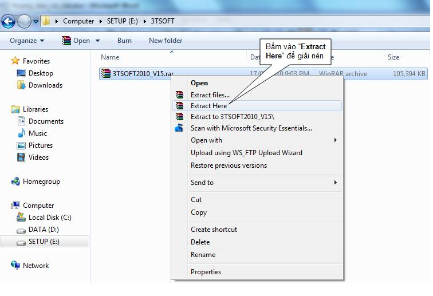The width and height of the screenshot is (433, 296).
Task: Choose Extract to 3TSOFT2010_V15\ menu entry
Action: [257, 117]
